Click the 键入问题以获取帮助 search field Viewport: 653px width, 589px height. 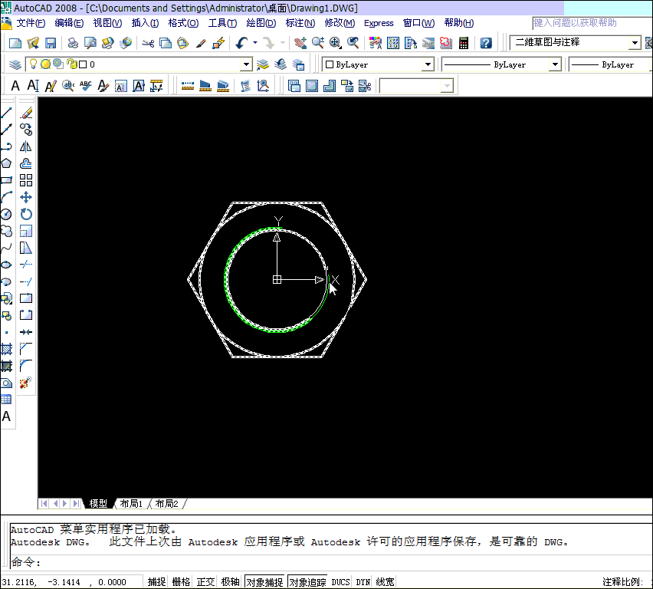coord(592,23)
